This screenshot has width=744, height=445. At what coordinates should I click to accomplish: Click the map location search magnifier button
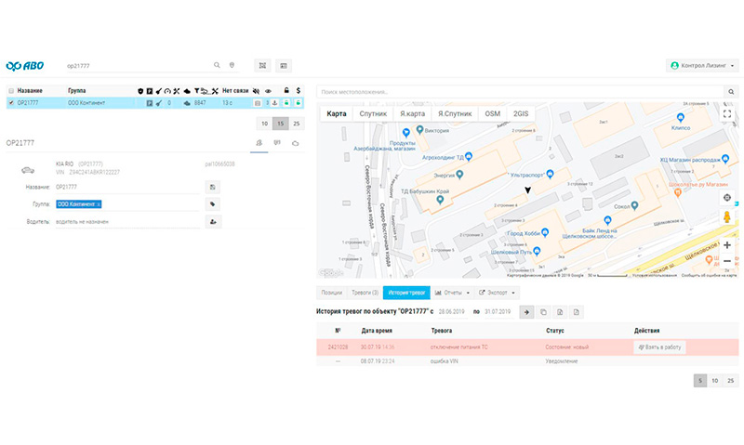coord(731,92)
